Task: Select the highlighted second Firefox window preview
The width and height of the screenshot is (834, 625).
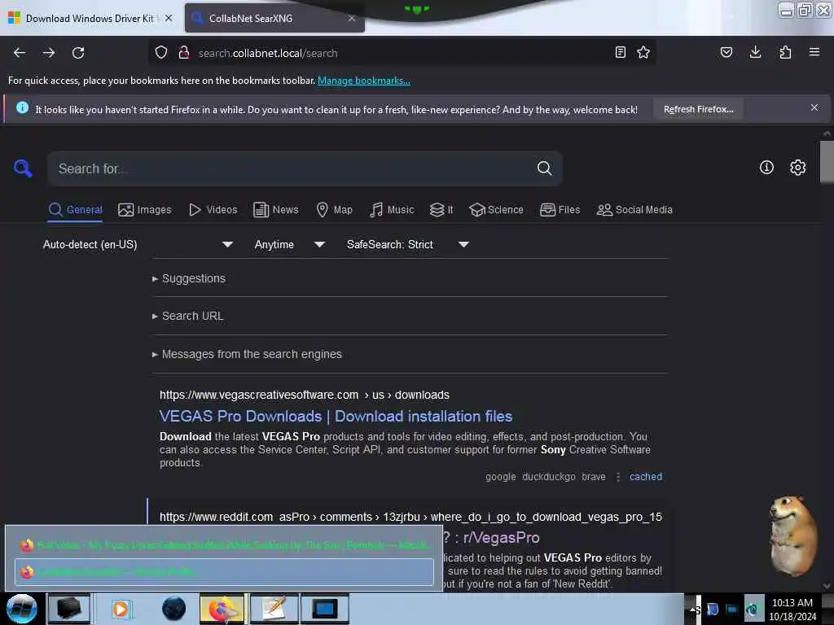Action: [x=225, y=572]
